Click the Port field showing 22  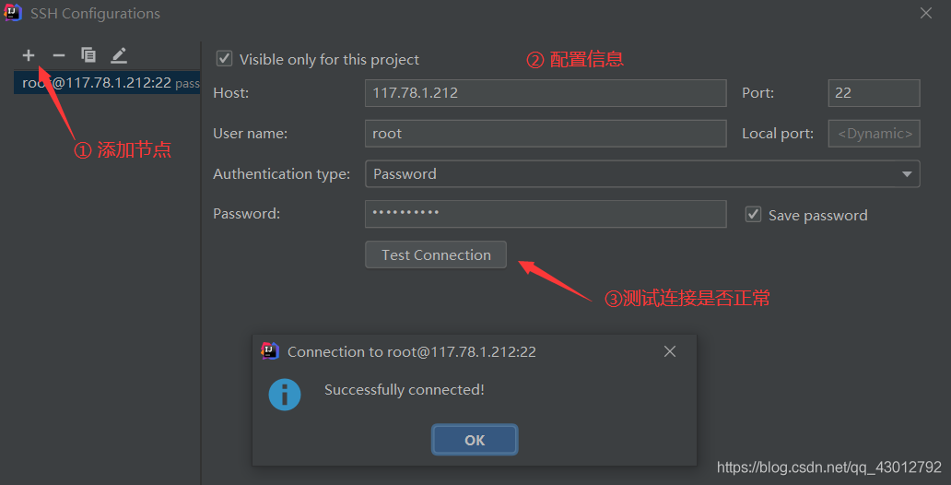point(874,93)
